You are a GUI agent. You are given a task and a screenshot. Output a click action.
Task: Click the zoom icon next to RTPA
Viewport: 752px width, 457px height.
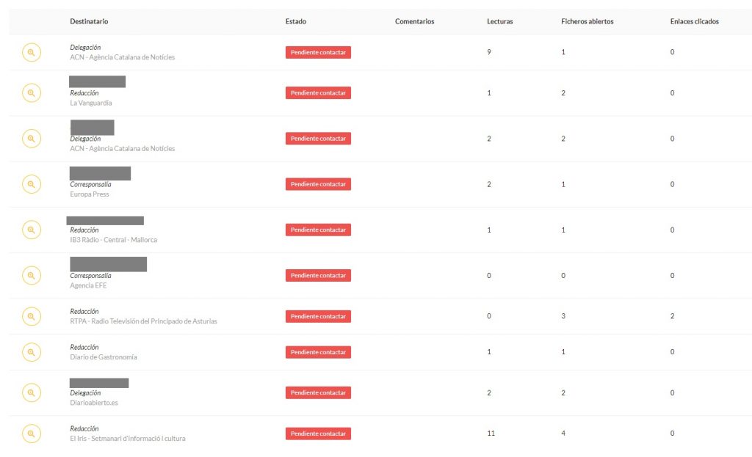point(31,316)
